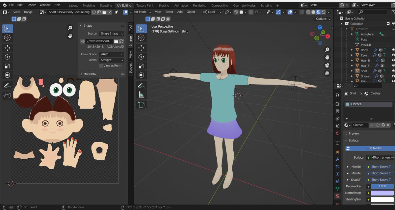Viewport: 395px width, 210px height.
Task: Toggle the viewport snapping magnet icon
Action: tap(236, 12)
